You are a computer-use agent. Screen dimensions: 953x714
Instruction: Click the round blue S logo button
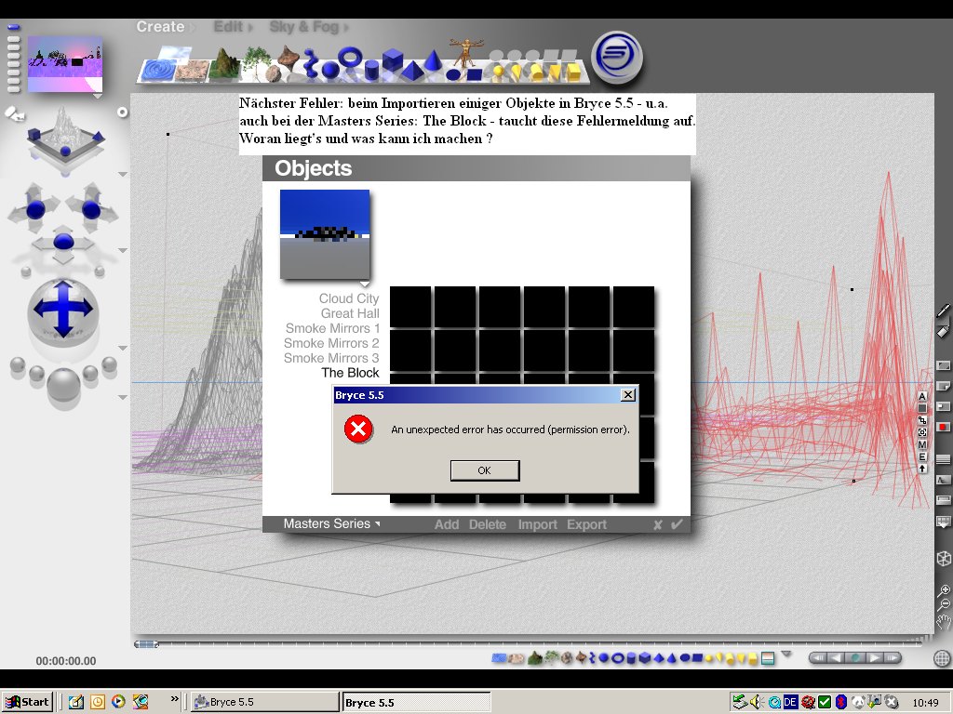pyautogui.click(x=617, y=58)
